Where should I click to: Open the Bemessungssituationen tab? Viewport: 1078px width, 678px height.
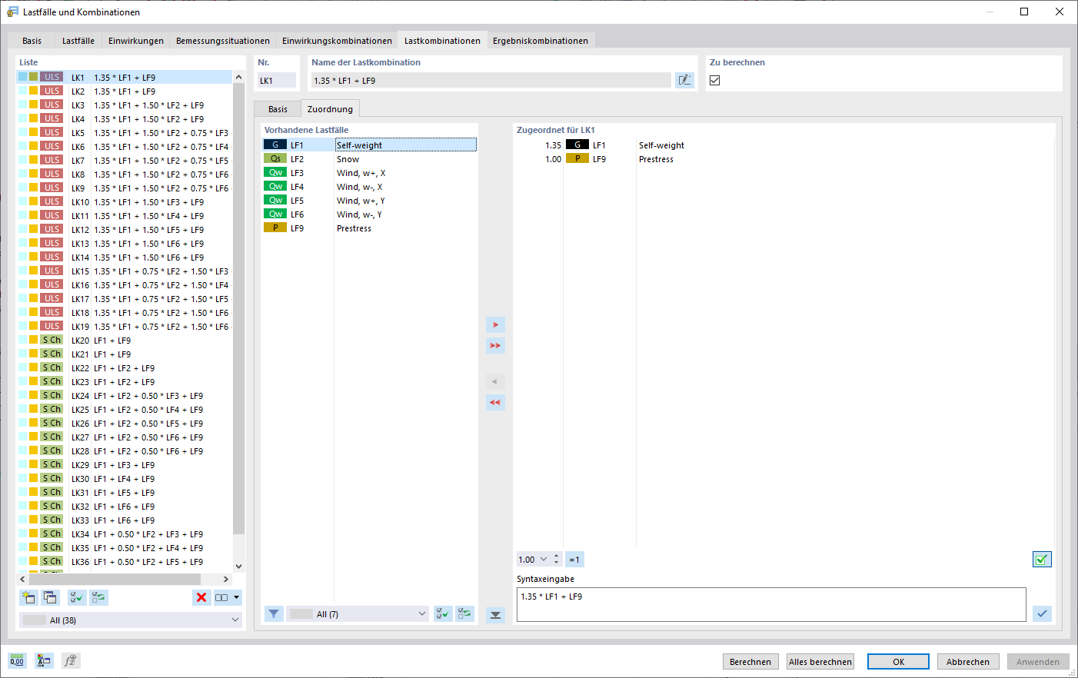(x=223, y=41)
